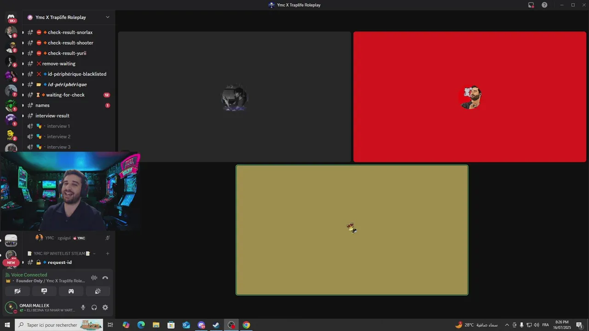Open volume speaker icon in system tray

click(x=537, y=325)
